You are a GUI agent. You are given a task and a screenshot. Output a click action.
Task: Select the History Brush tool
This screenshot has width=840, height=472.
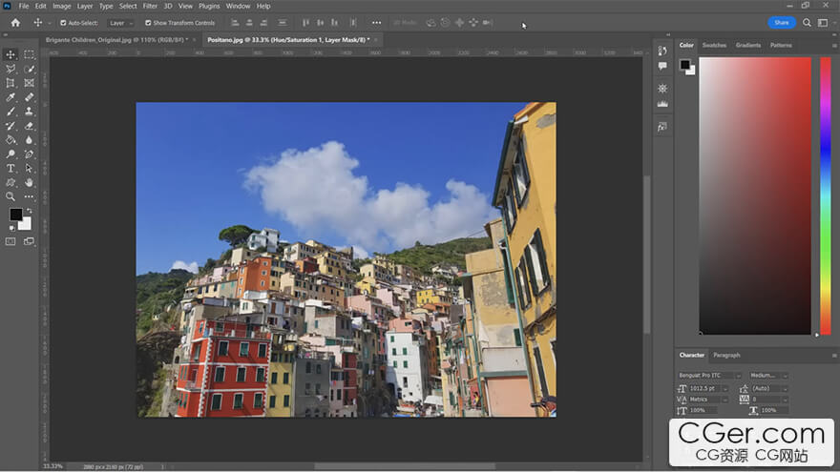click(10, 126)
